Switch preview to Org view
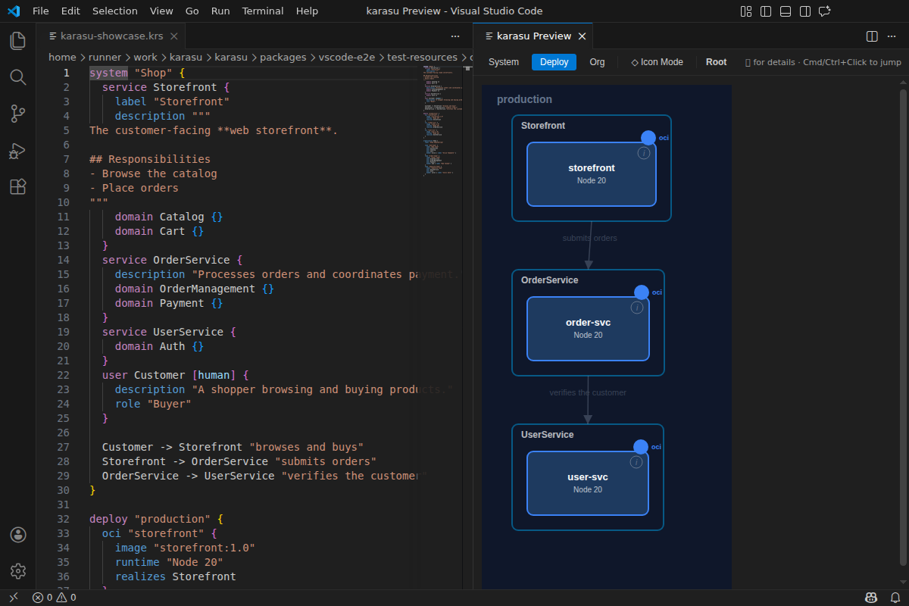Image resolution: width=909 pixels, height=606 pixels. pyautogui.click(x=597, y=62)
